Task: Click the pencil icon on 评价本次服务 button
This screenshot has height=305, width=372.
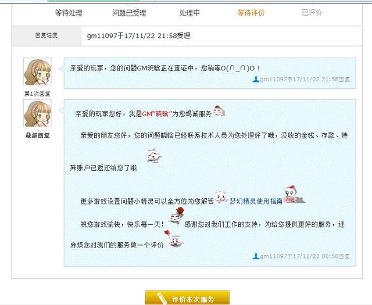Action: (162, 298)
